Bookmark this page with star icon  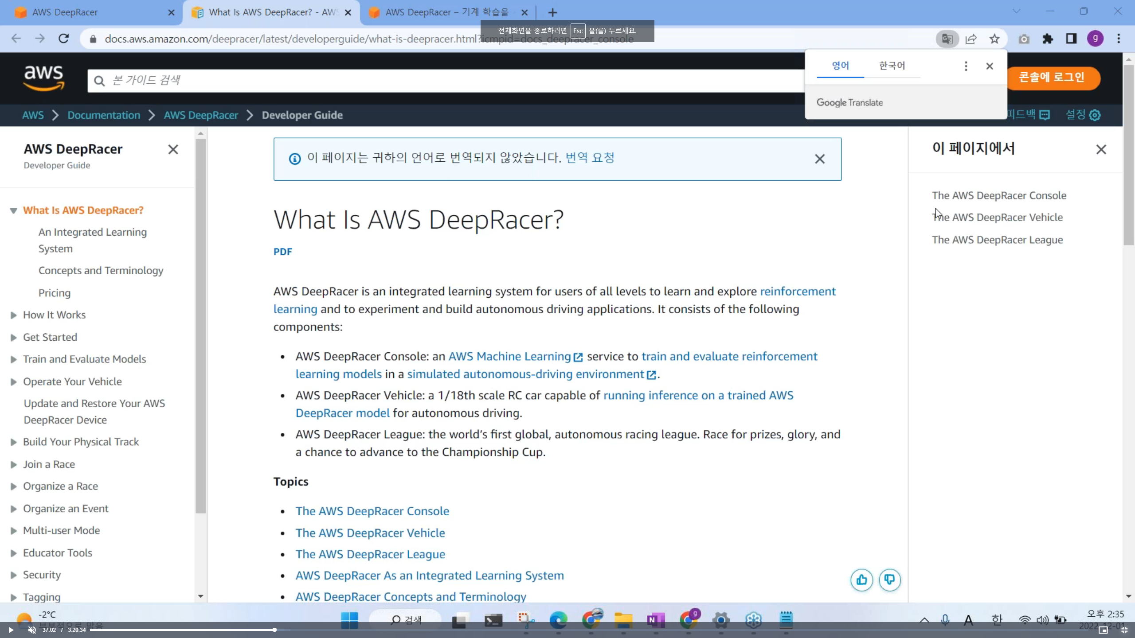(x=994, y=39)
